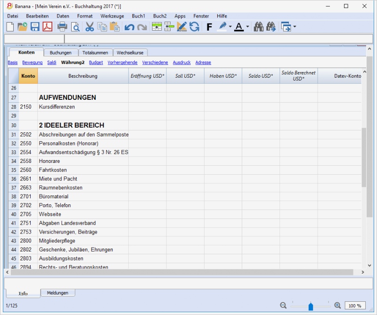Undo the last action

[129, 27]
